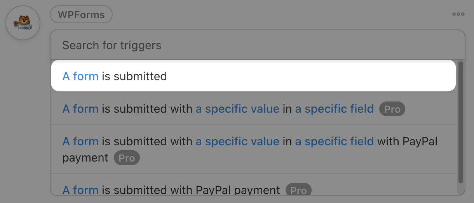Select the "A form is submitted" trigger
Image resolution: width=474 pixels, height=203 pixels.
[x=253, y=76]
